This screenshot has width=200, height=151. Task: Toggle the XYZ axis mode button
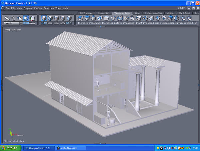26,23
